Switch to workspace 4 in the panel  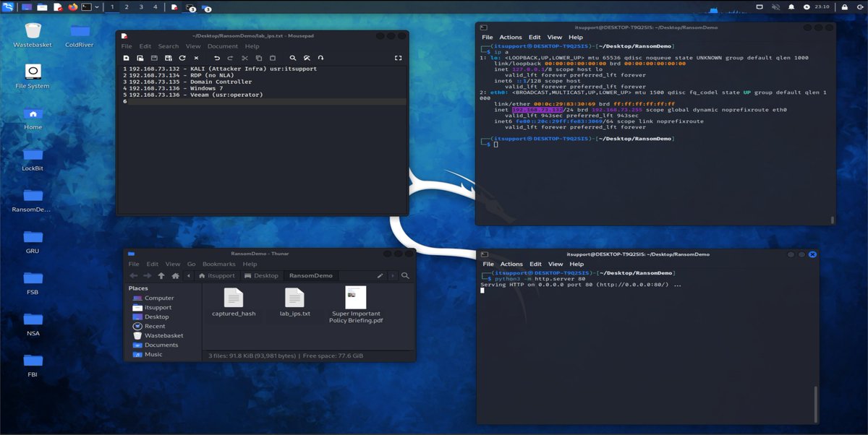coord(155,7)
